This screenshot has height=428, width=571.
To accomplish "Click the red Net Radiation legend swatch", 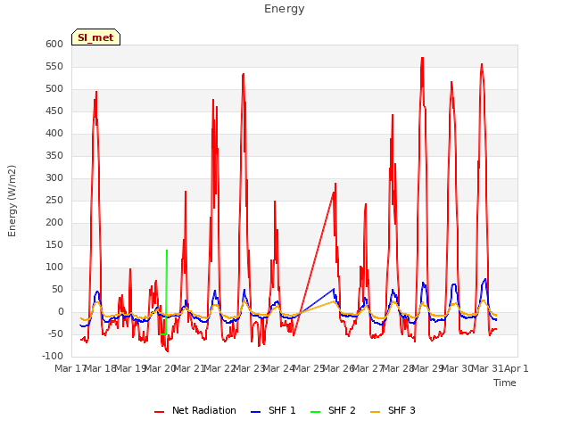I will (x=159, y=412).
